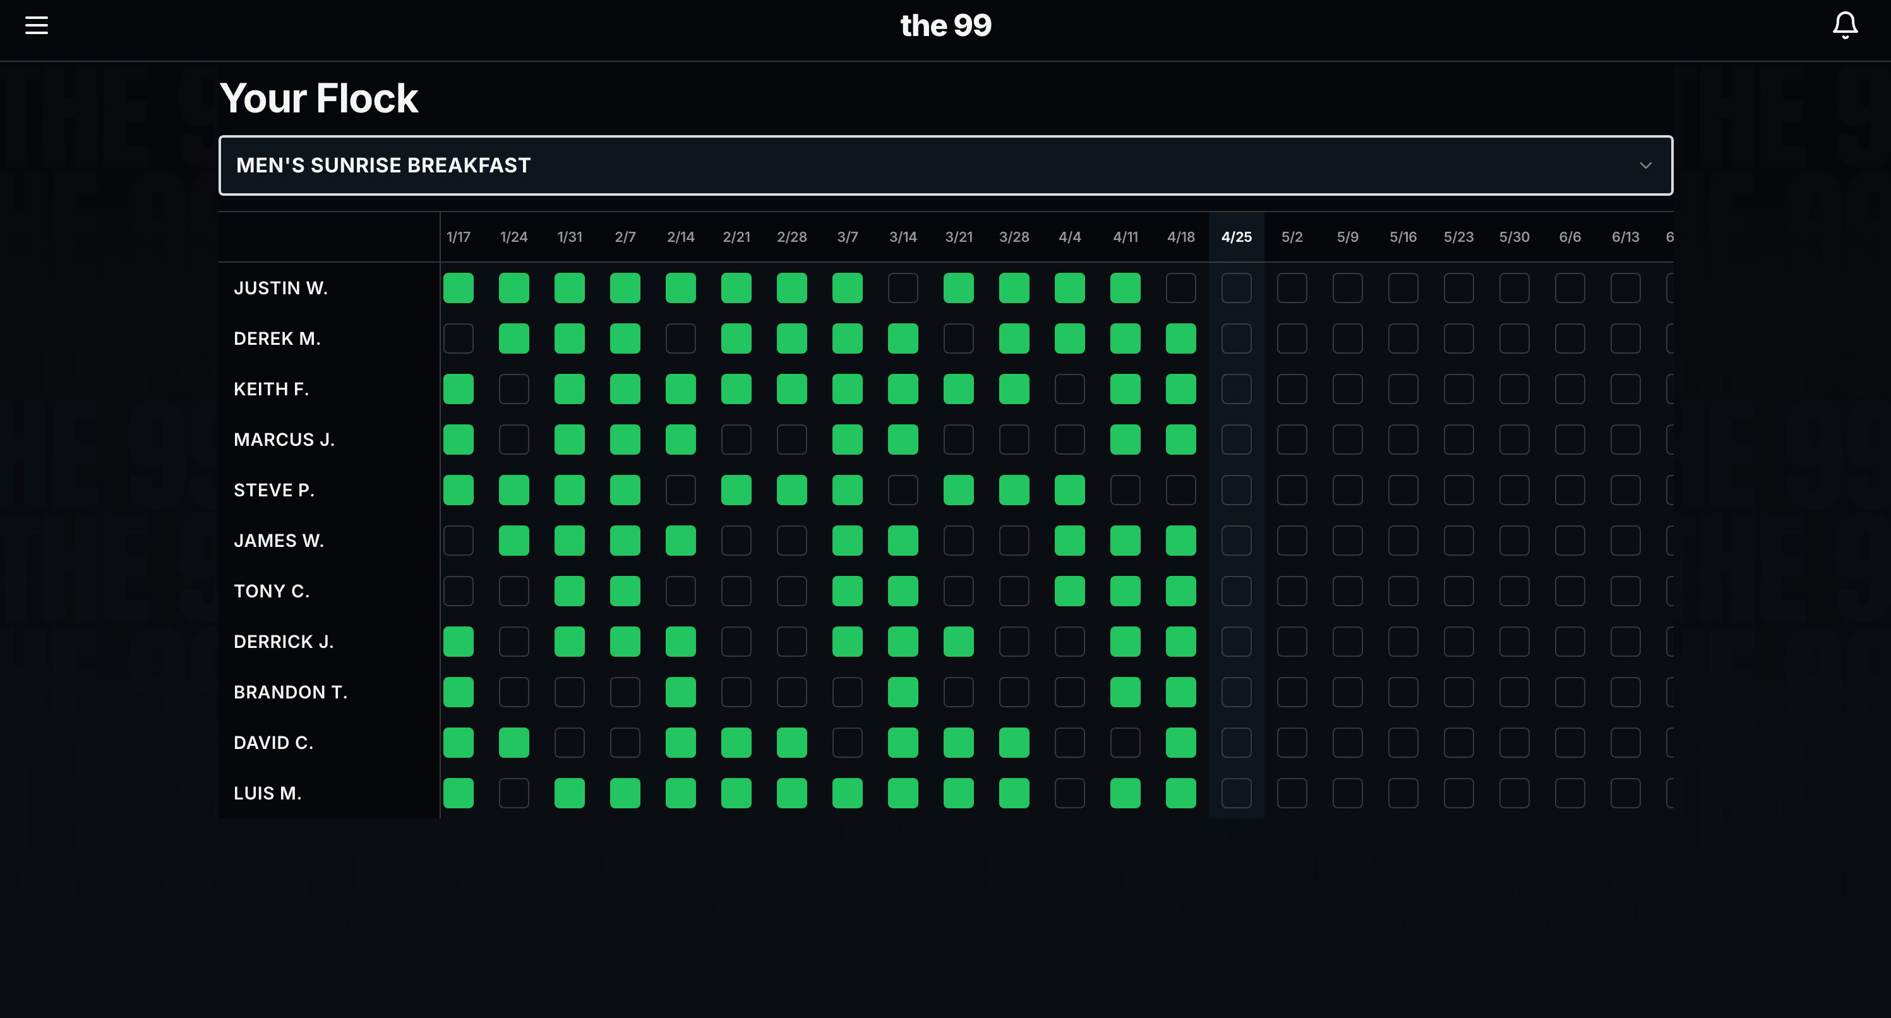Mark Derek M. present on 1/17
Viewport: 1891px width, 1018px height.
coord(459,338)
